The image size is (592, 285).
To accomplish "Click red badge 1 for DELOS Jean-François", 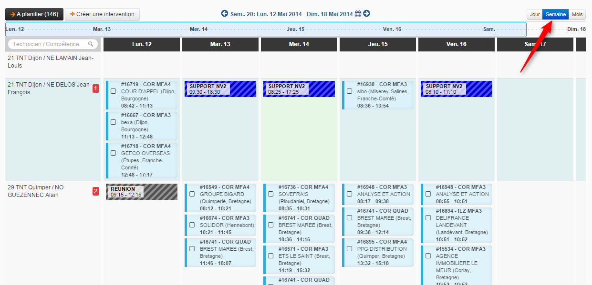I will 96,88.
